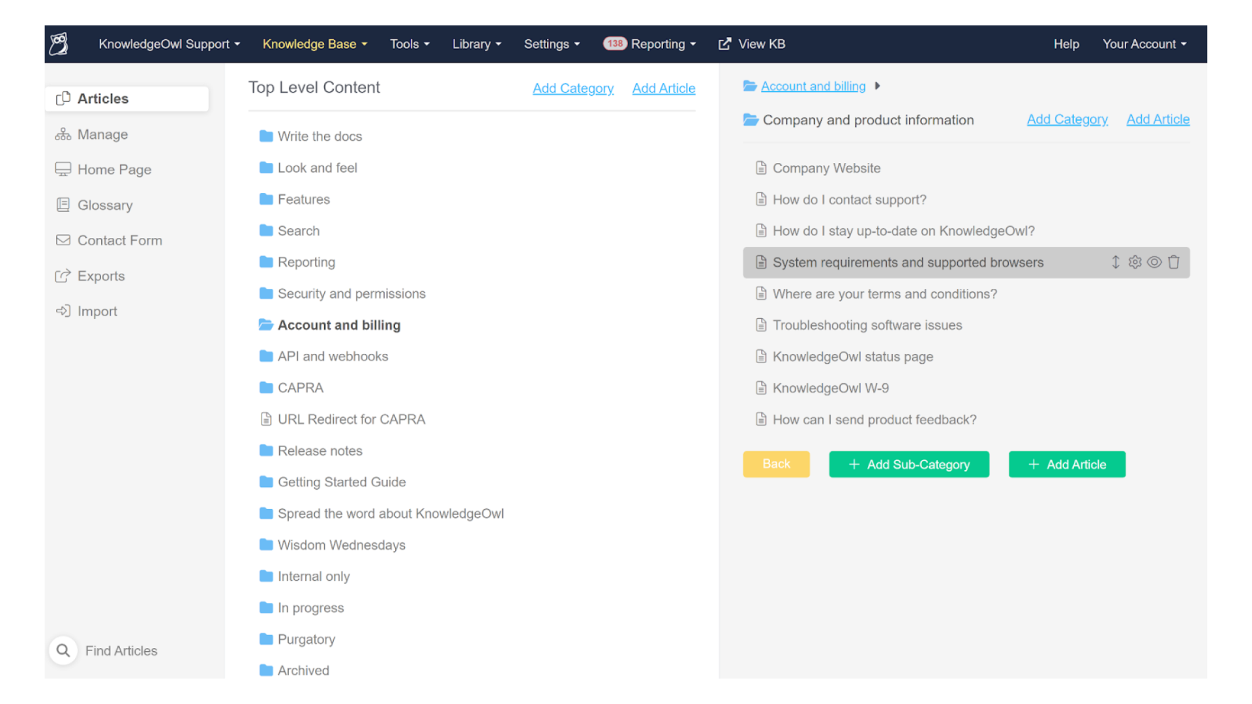1252x704 pixels.
Task: Click the Internal only folder icon
Action: tap(266, 576)
